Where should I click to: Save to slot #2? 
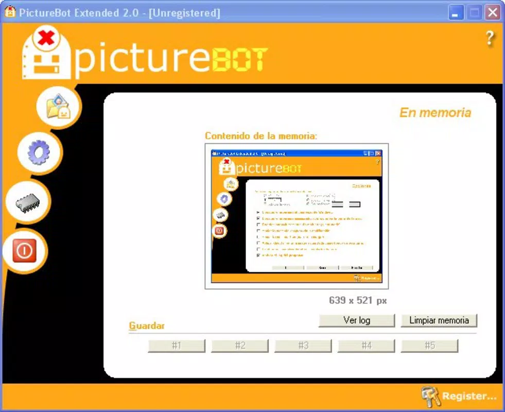[239, 346]
